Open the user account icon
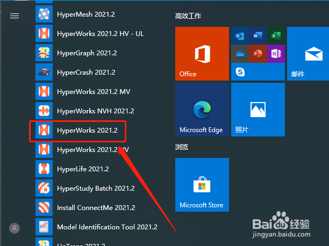329x246 pixels. [15, 228]
